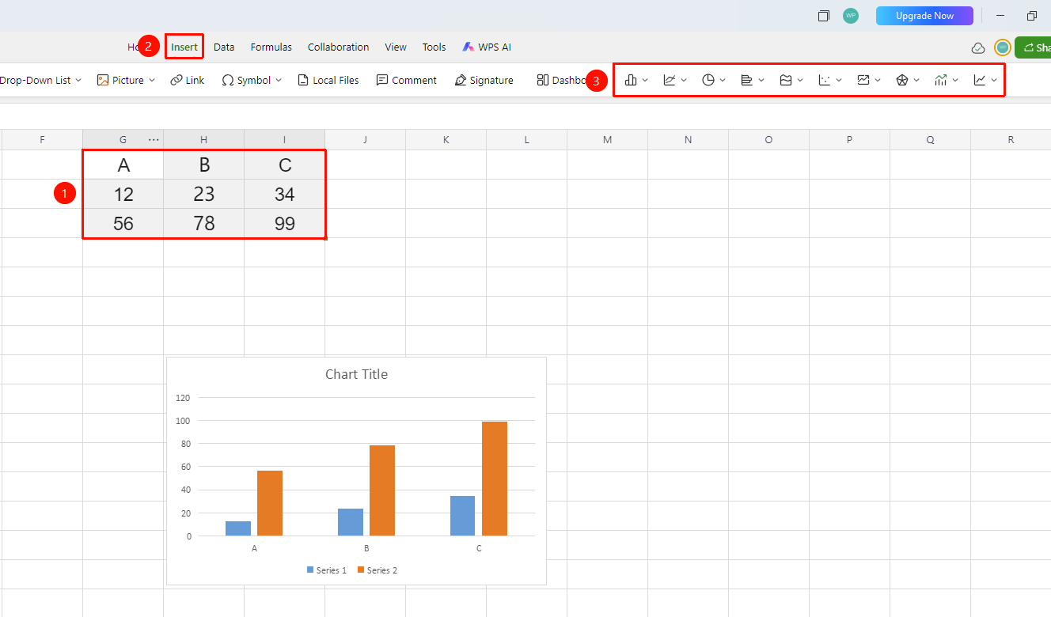This screenshot has width=1051, height=617.
Task: Open the line chart type dropdown arrow
Action: point(684,80)
